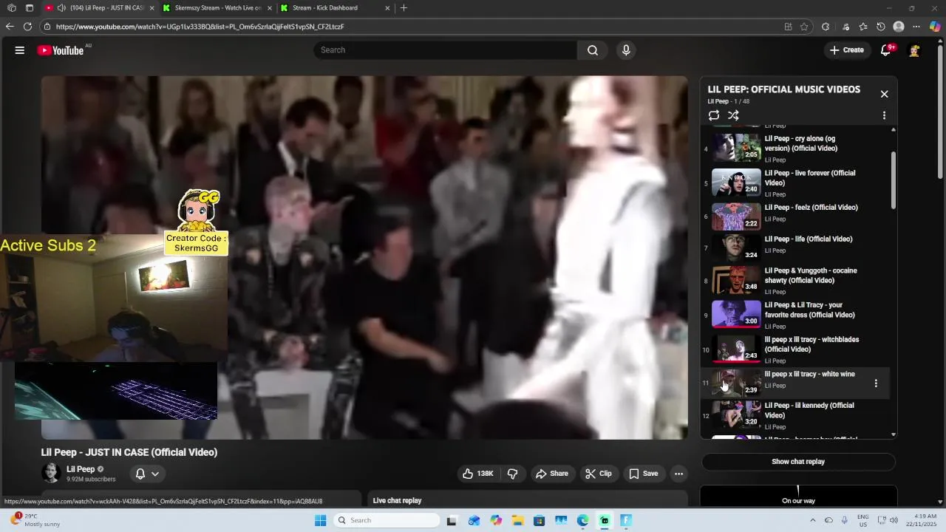The image size is (946, 532).
Task: Open Copilot sidebar icon
Action: (935, 27)
